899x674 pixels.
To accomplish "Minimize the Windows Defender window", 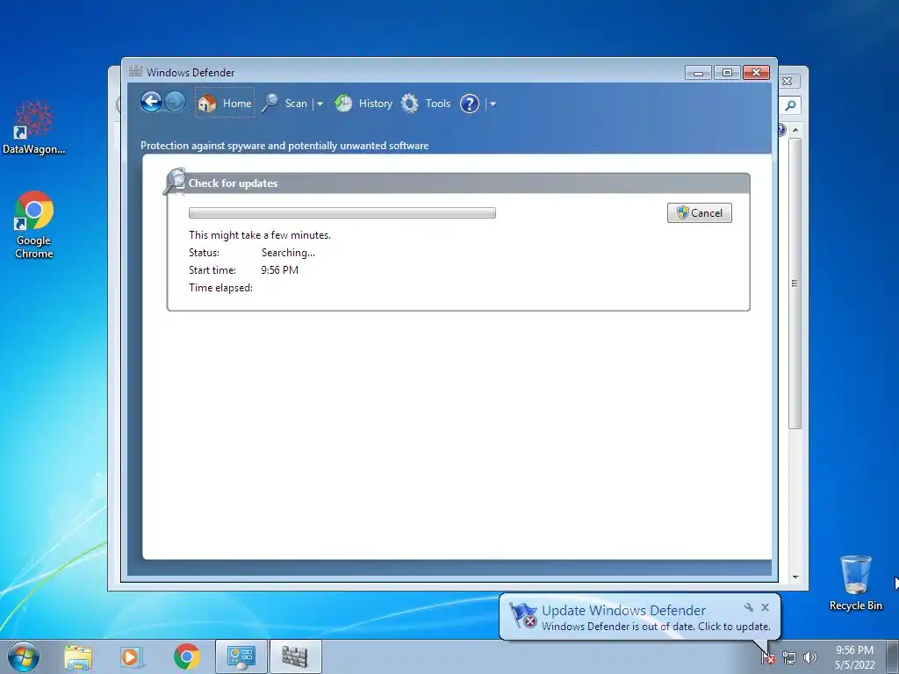I will (698, 73).
